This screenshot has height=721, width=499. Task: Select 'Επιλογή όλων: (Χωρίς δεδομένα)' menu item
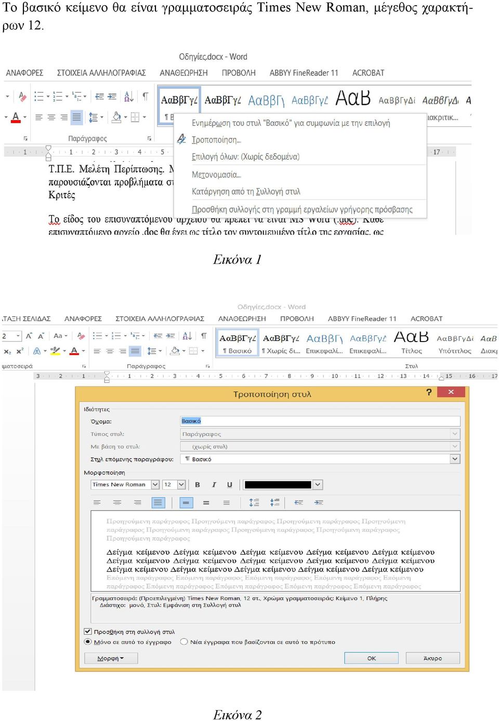[x=245, y=156]
